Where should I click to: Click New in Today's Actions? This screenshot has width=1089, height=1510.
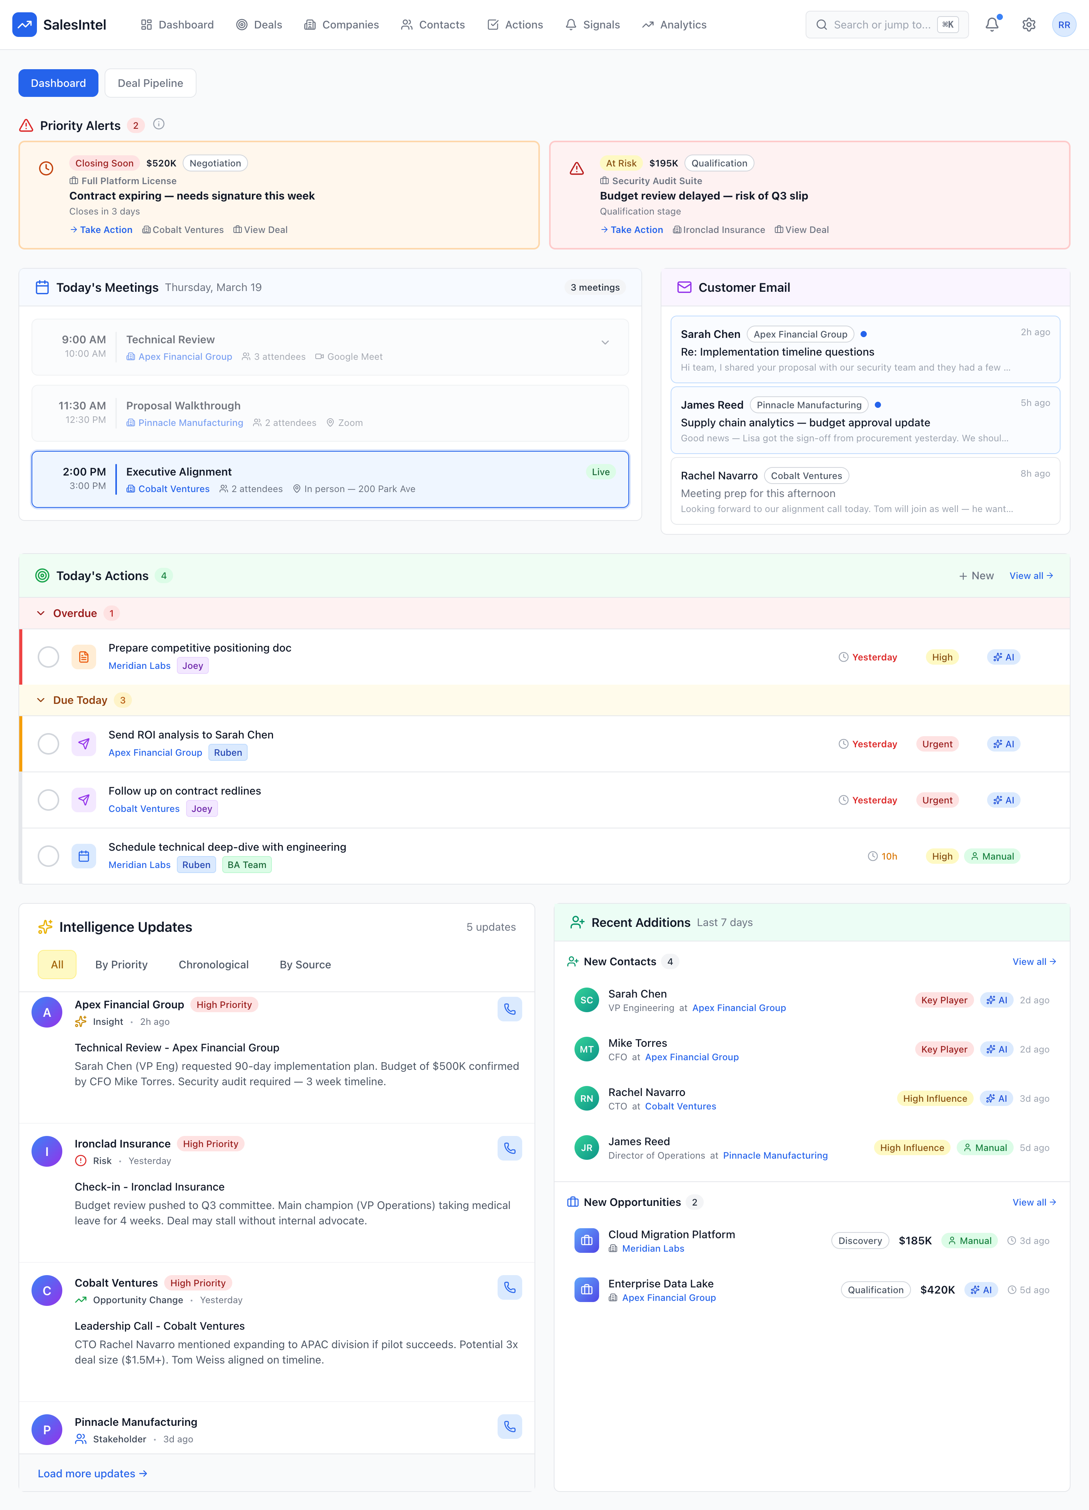tap(976, 575)
